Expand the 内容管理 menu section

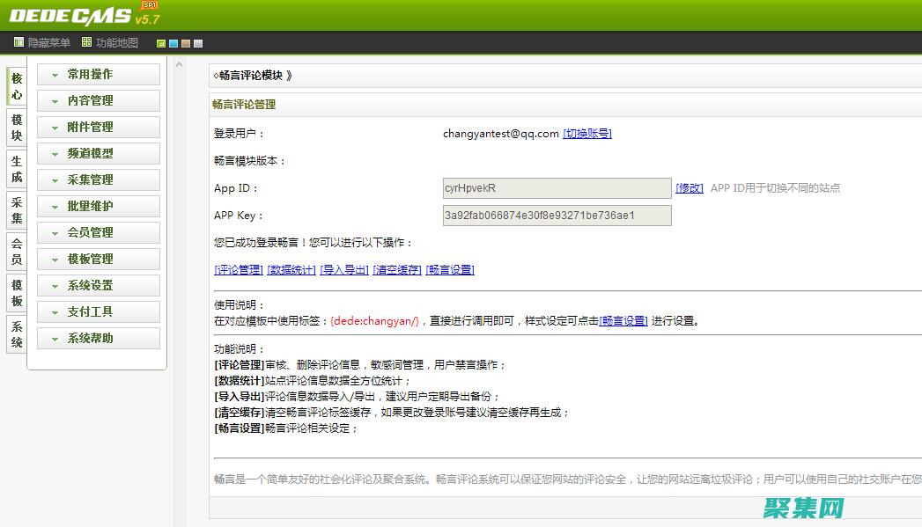[x=98, y=100]
